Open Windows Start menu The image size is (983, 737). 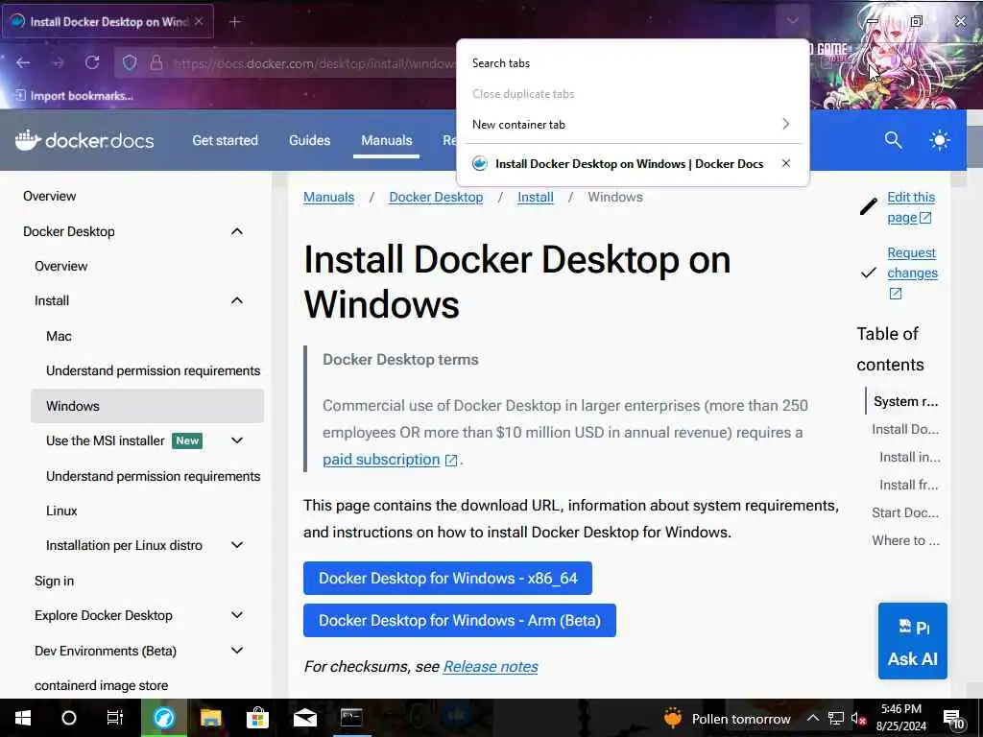click(23, 718)
